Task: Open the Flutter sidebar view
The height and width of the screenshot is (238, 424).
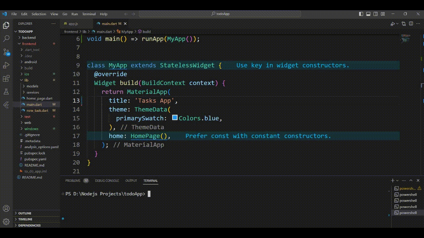Action: pos(6,105)
